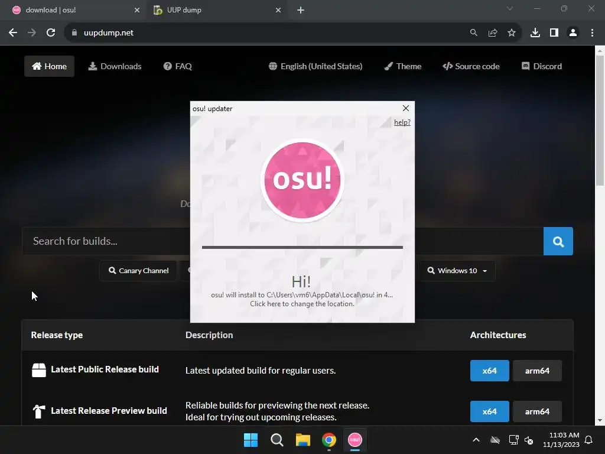Close the UUP dump tab
The height and width of the screenshot is (454, 605).
pos(278,10)
